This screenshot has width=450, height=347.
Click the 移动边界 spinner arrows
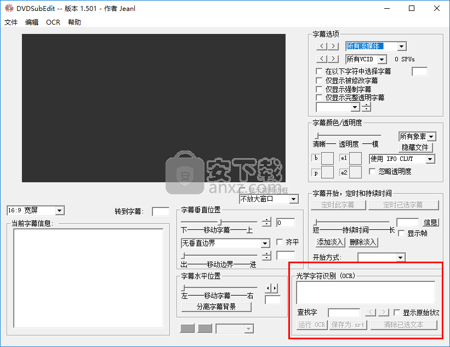[x=266, y=255]
